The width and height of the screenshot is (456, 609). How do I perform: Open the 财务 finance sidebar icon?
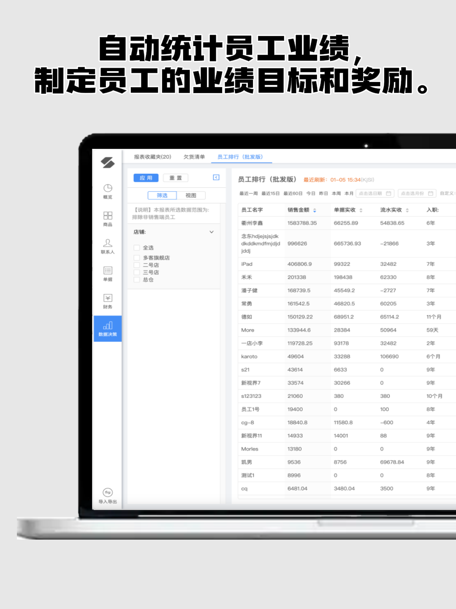108,301
